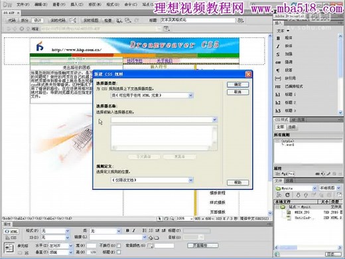Click Cancel (取消) in New CSS Rule dialog

click(x=238, y=92)
